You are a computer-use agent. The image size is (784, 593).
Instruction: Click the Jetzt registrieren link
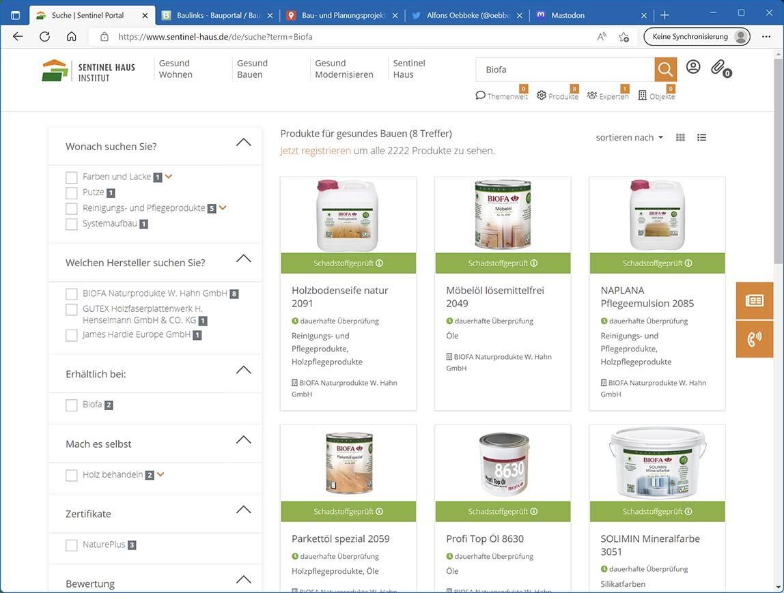coord(316,151)
